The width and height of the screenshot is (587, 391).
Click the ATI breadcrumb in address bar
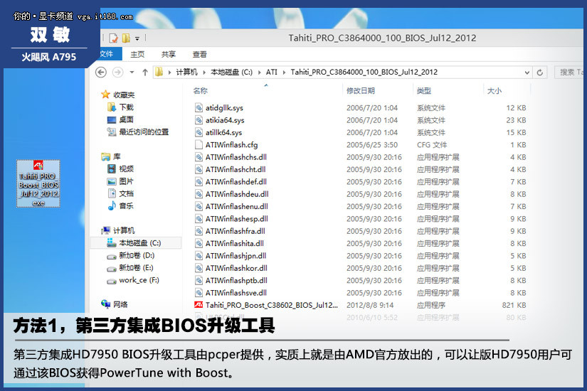tap(273, 73)
